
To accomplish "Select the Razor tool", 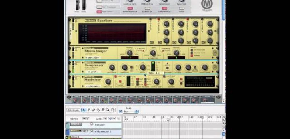I will pyautogui.click(x=98, y=110).
